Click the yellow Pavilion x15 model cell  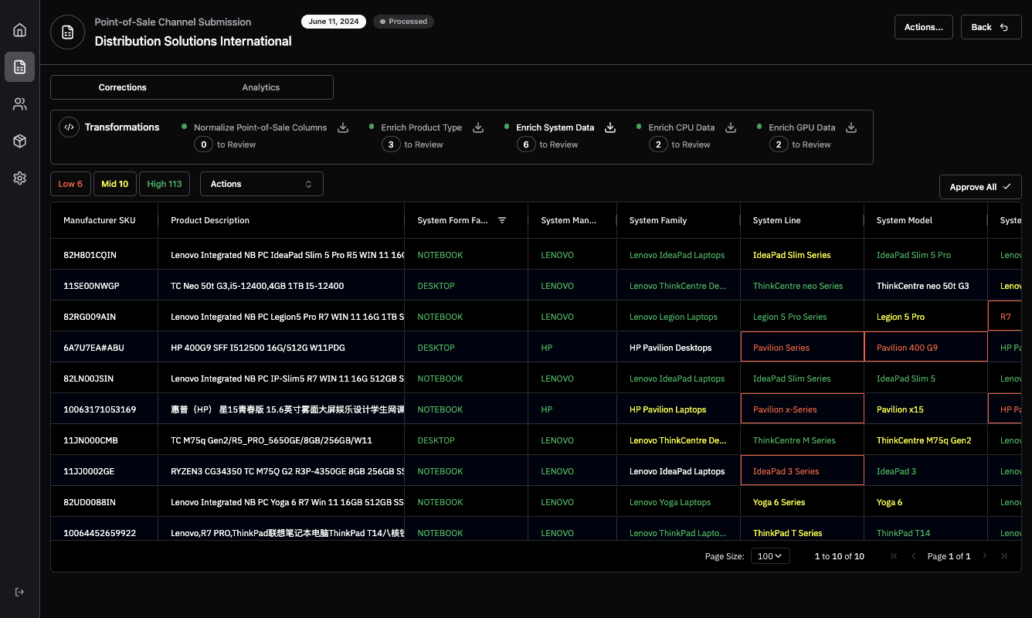pos(925,409)
